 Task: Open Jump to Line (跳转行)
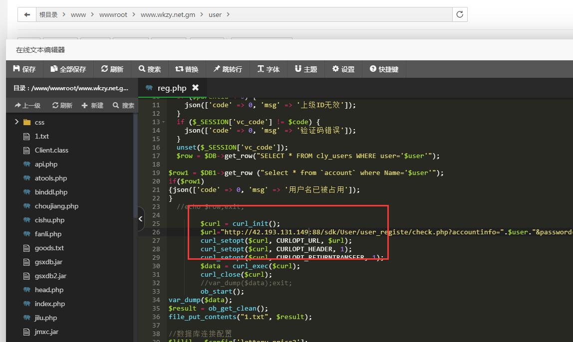tap(228, 69)
